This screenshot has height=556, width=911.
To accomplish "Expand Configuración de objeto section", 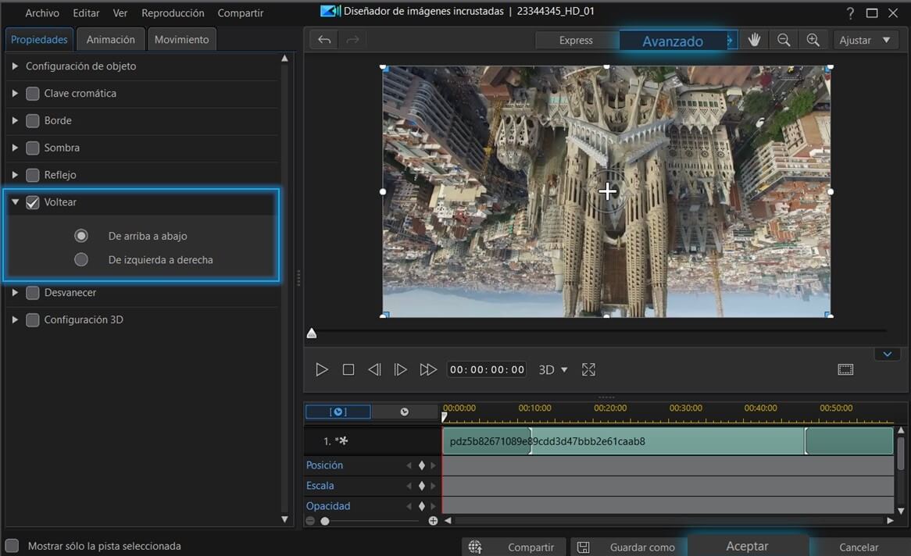I will pyautogui.click(x=15, y=66).
